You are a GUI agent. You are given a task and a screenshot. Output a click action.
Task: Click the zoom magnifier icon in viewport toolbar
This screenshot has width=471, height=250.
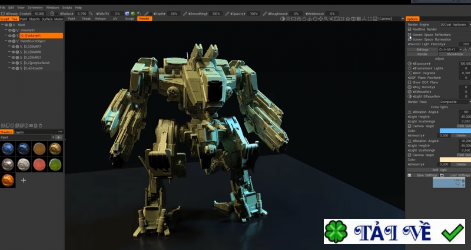[x=326, y=19]
